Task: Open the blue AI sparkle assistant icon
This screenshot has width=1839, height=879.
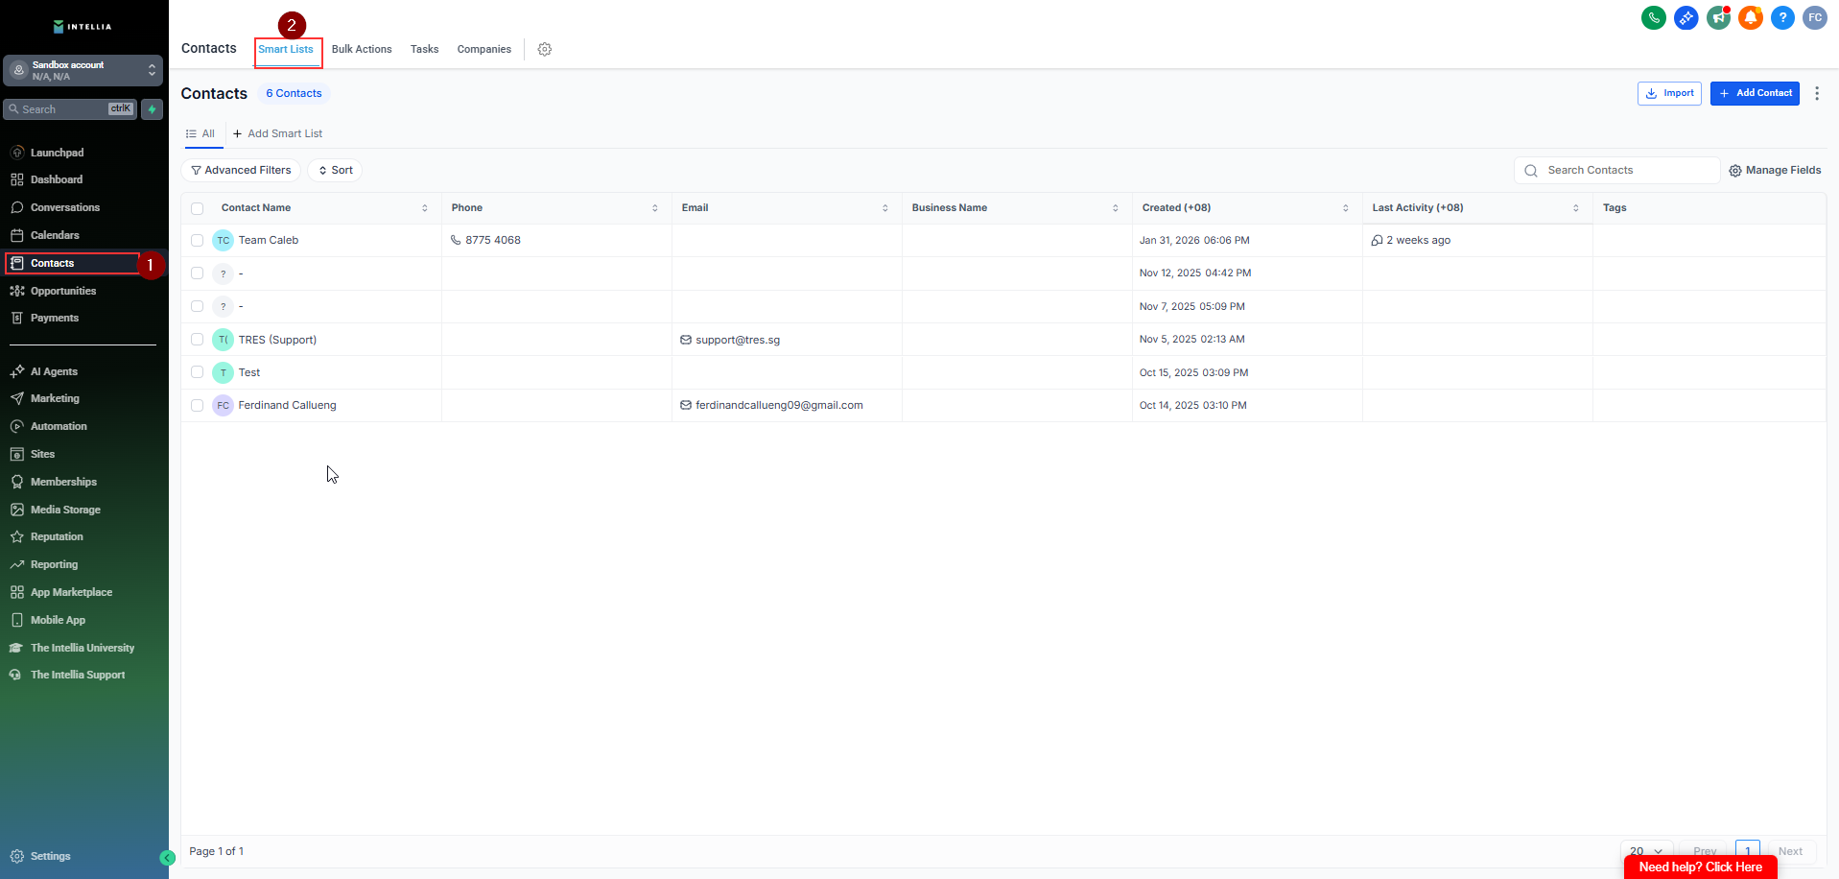Action: pyautogui.click(x=1686, y=17)
